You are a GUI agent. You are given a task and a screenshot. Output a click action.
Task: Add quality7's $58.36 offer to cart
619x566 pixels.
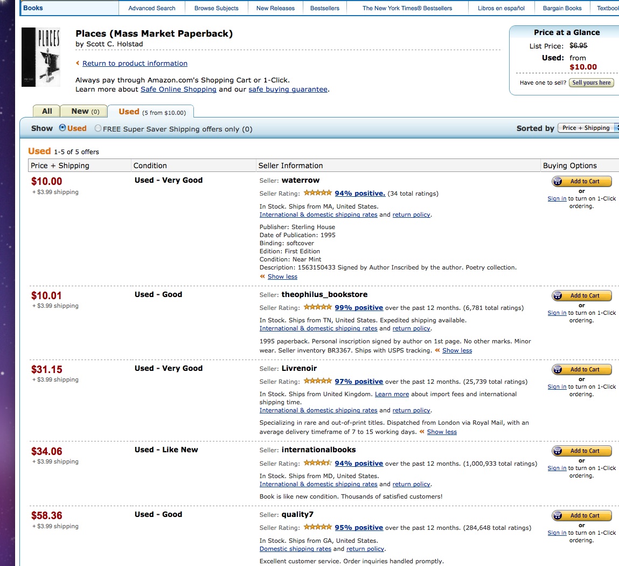click(x=582, y=516)
